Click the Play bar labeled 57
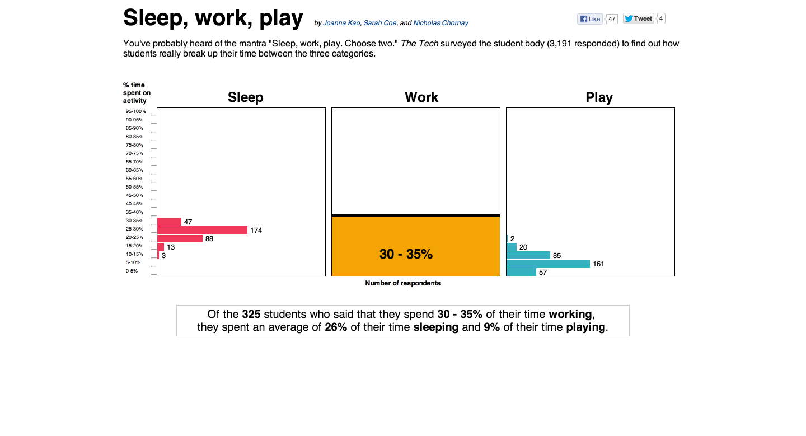Screen dimensions: 806x436 pos(521,272)
